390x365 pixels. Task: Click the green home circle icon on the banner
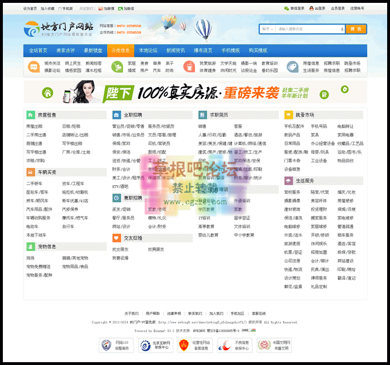pos(48,93)
